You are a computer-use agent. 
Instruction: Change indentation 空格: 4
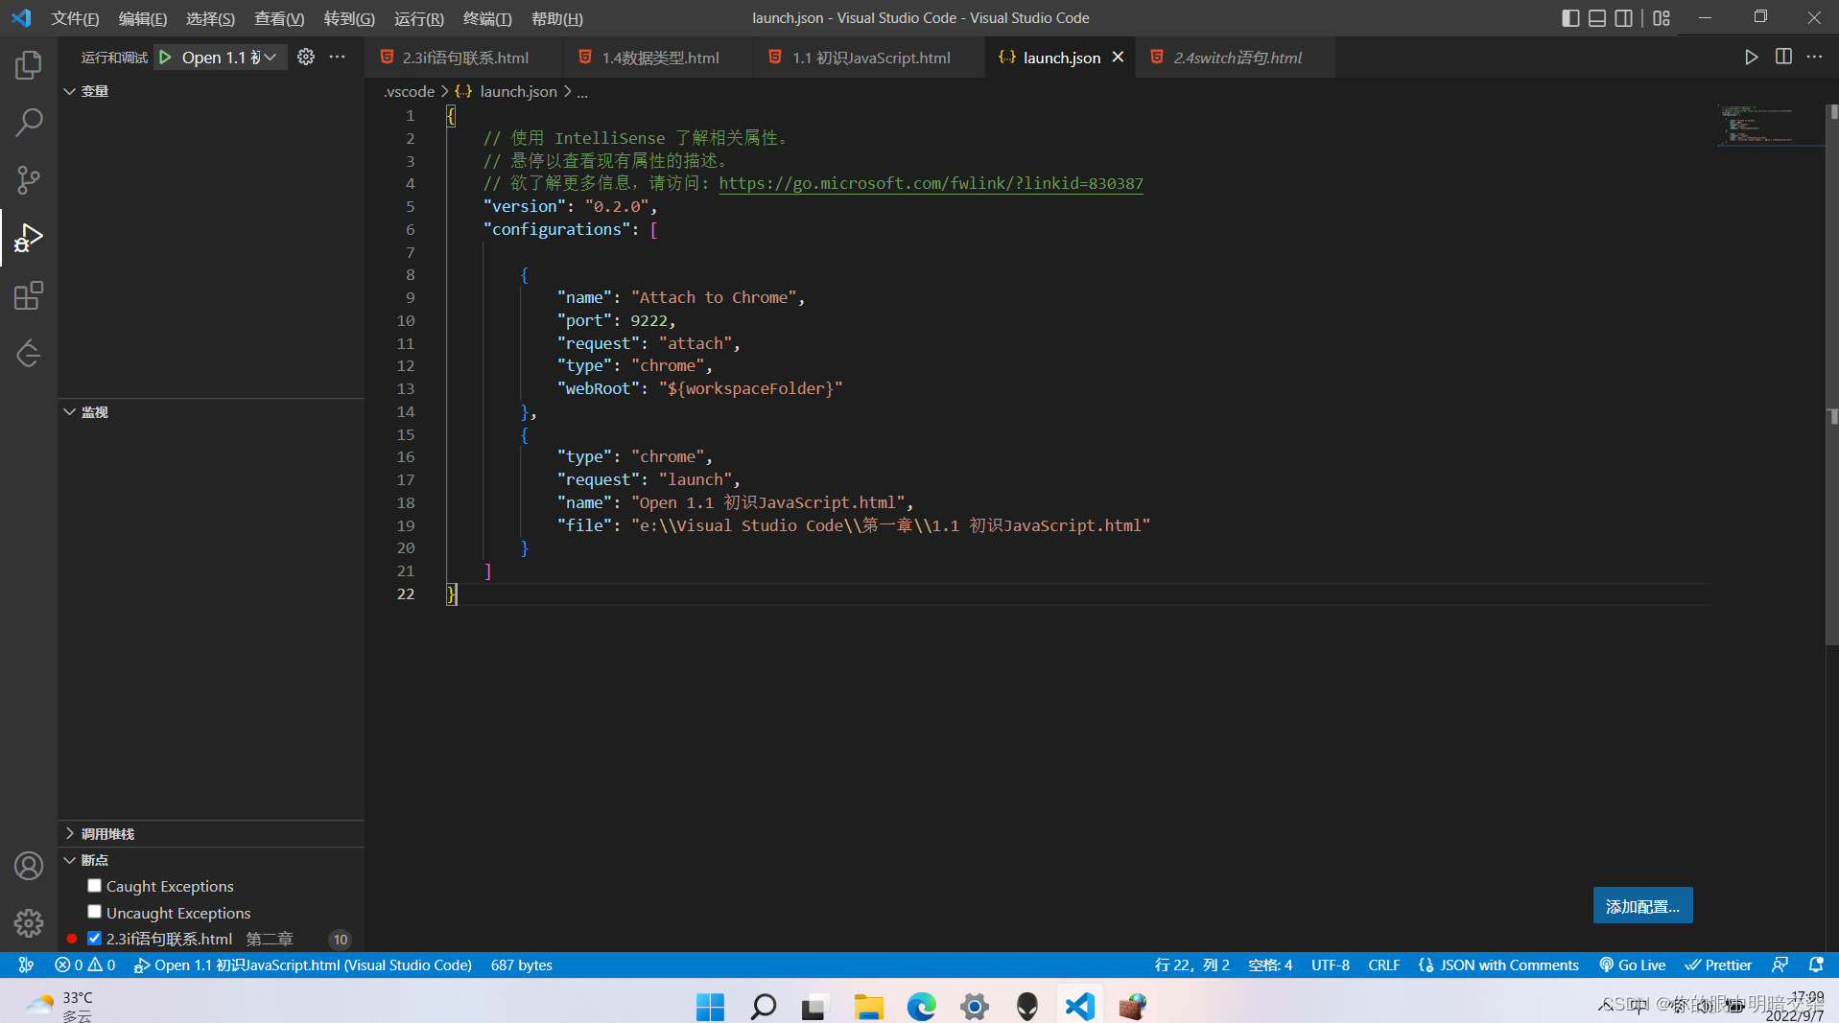[x=1270, y=965]
